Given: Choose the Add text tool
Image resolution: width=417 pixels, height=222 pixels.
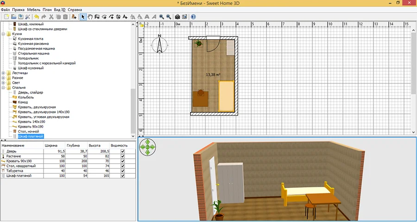Looking at the screenshot, I should [125, 17].
